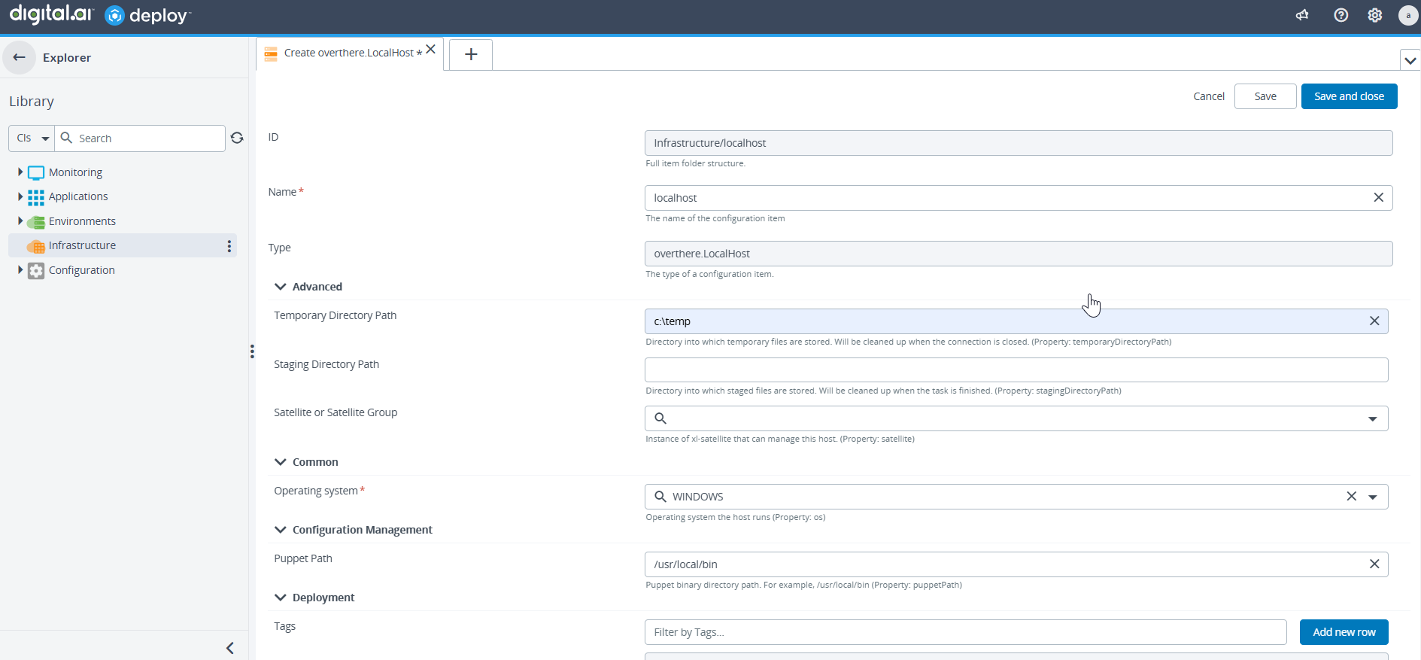Viewport: 1421px width, 660px height.
Task: Click Save and close
Action: [x=1349, y=96]
